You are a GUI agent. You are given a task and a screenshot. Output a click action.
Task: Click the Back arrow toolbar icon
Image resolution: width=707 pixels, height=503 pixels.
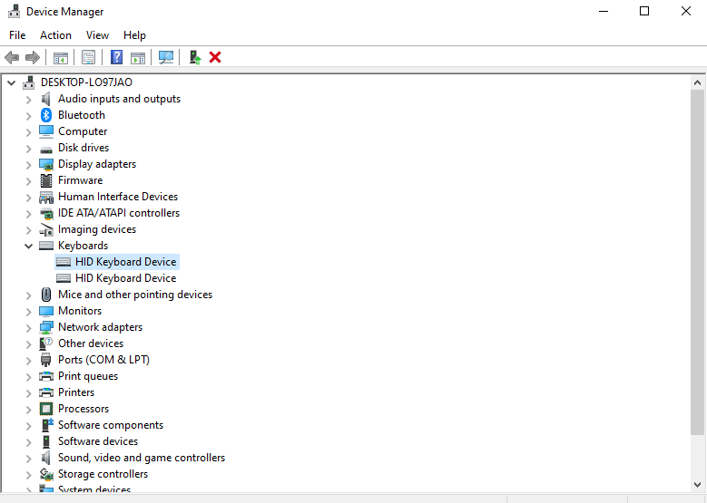point(12,57)
